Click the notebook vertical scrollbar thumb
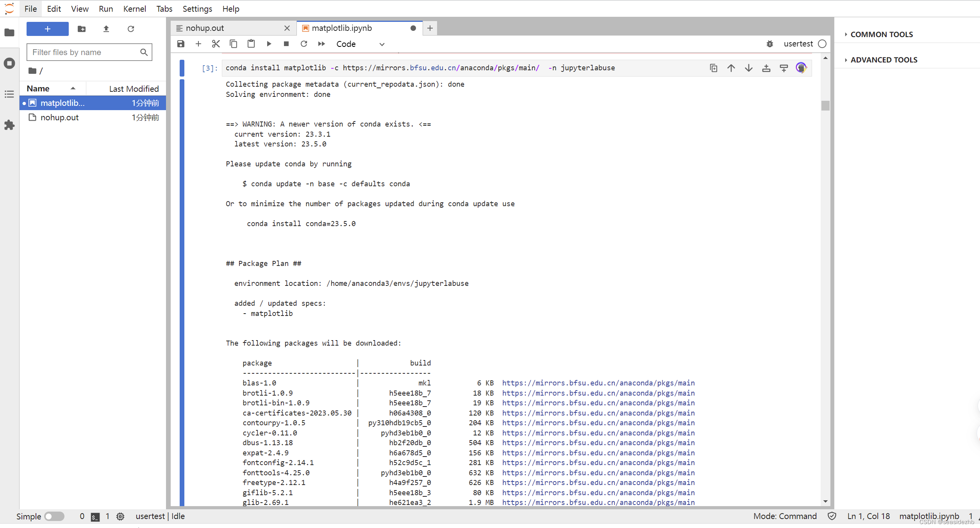The height and width of the screenshot is (528, 980). 825,105
